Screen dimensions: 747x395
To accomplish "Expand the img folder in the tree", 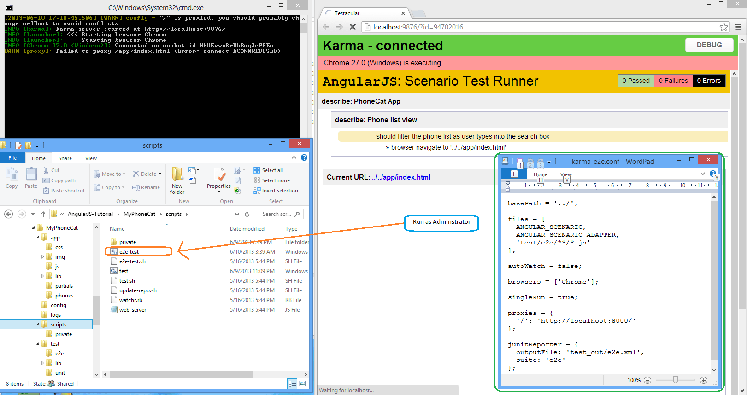I will (x=43, y=257).
